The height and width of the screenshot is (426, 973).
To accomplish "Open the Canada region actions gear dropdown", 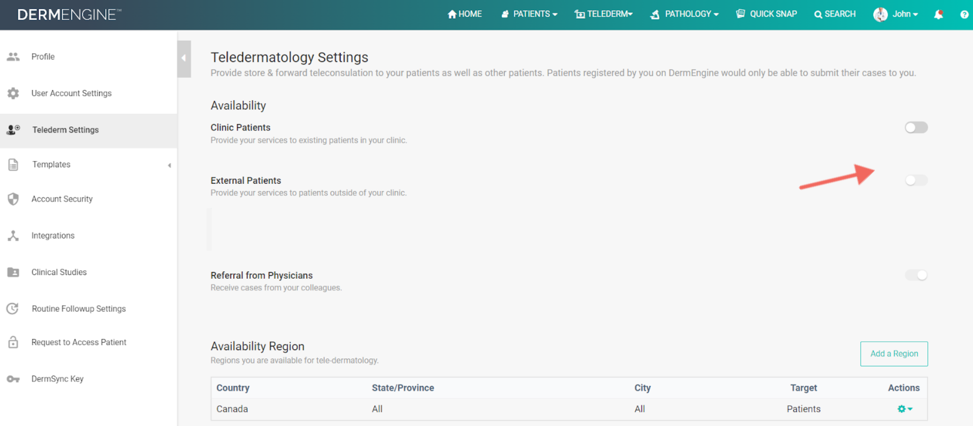I will [905, 409].
